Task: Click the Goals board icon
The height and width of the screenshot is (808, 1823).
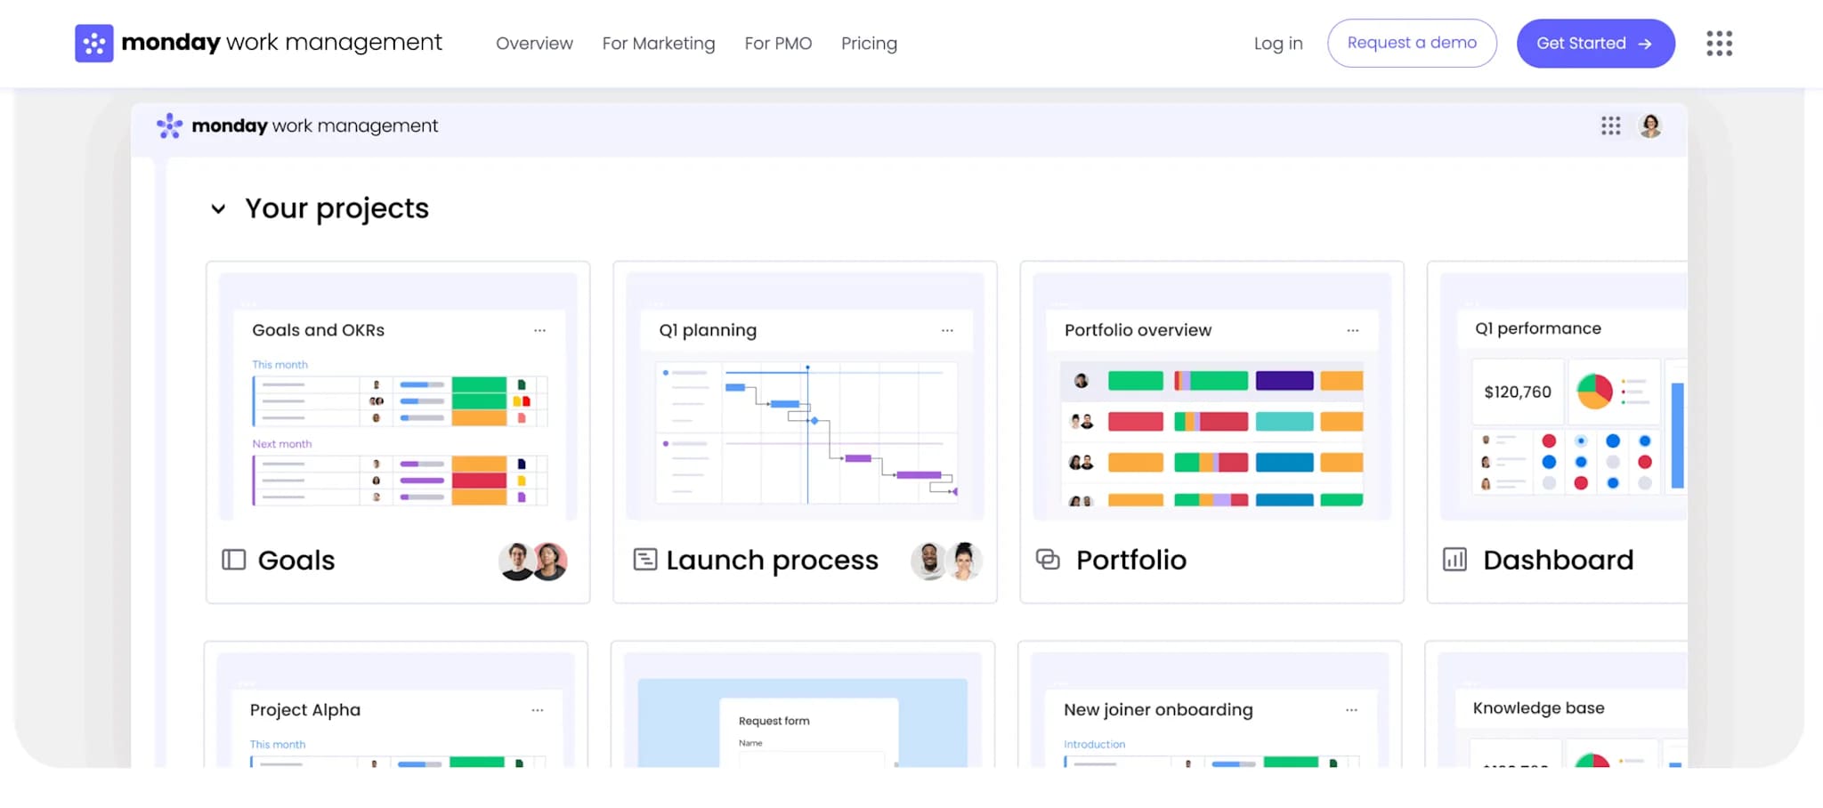Action: pos(233,560)
